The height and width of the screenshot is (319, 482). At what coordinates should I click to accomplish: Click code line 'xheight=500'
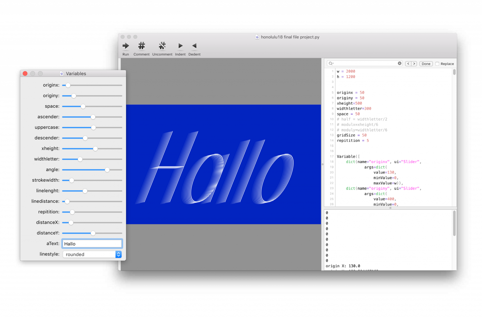(349, 103)
